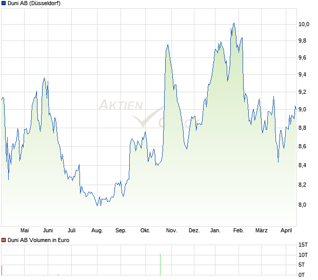318x280 pixels.
Task: Click the 'Mai' month axis label
Action: (x=25, y=231)
